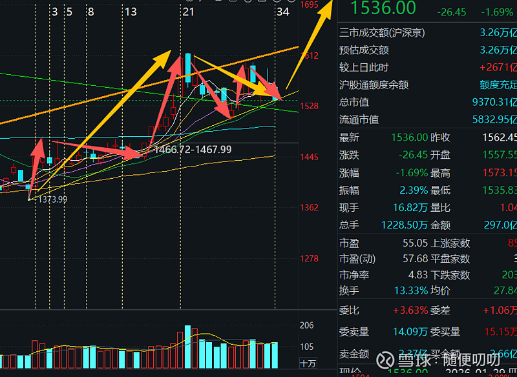Click the 委差 value +1.06万
This screenshot has height=377, width=517.
point(500,310)
